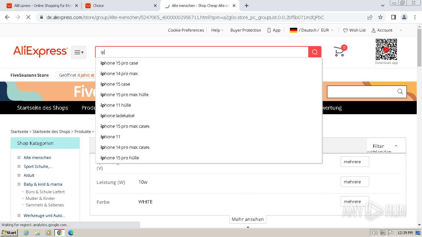
Task: Open Windows Start menu
Action: point(10,232)
